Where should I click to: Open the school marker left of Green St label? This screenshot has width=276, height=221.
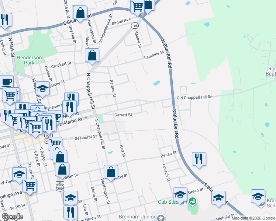point(180,195)
